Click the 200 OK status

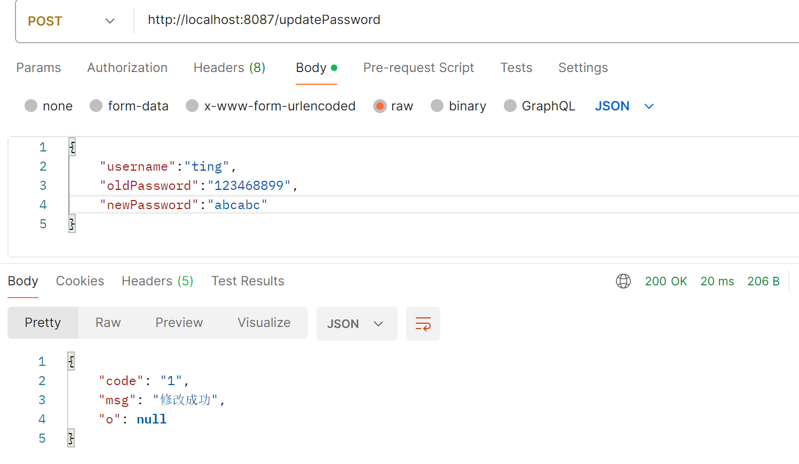(x=666, y=281)
